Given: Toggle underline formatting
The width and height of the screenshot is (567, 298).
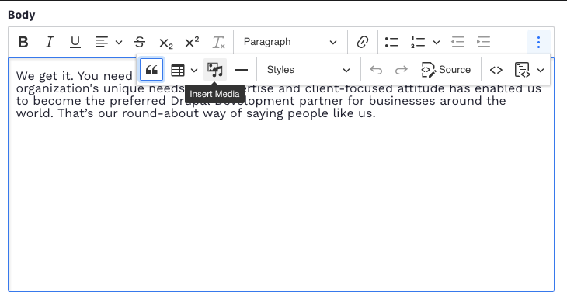Looking at the screenshot, I should pos(75,42).
